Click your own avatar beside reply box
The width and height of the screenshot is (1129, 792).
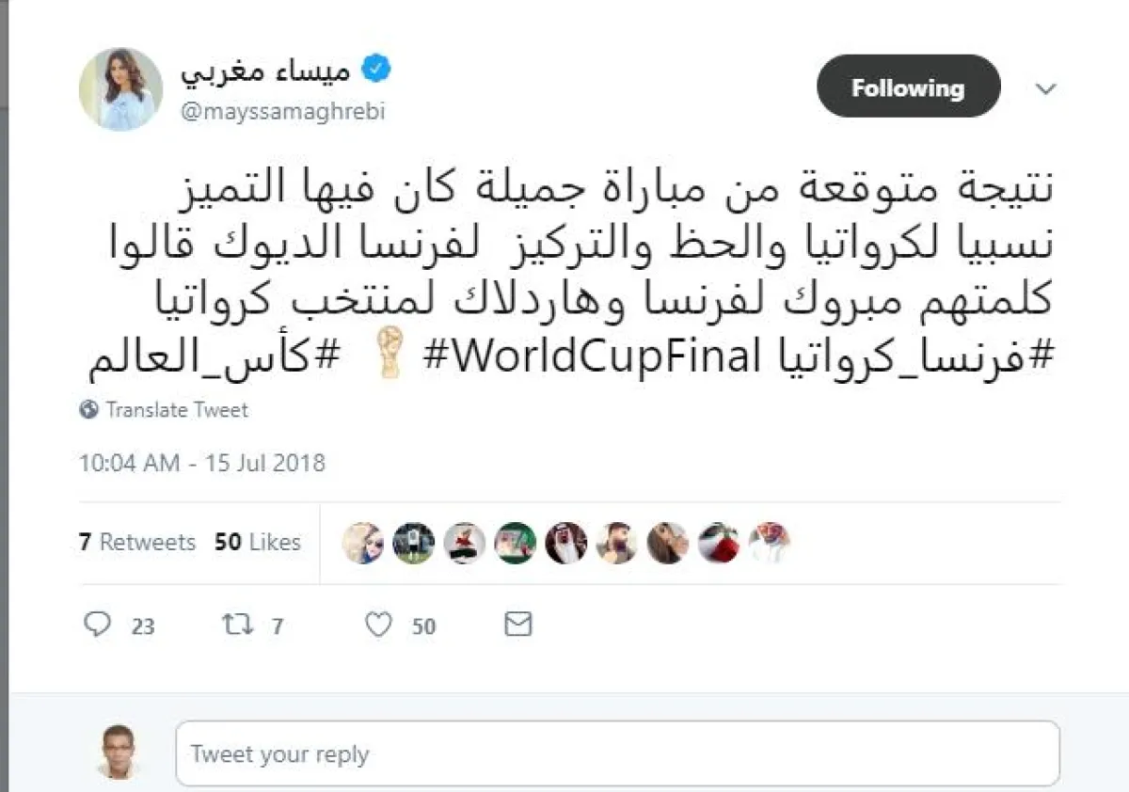(119, 751)
